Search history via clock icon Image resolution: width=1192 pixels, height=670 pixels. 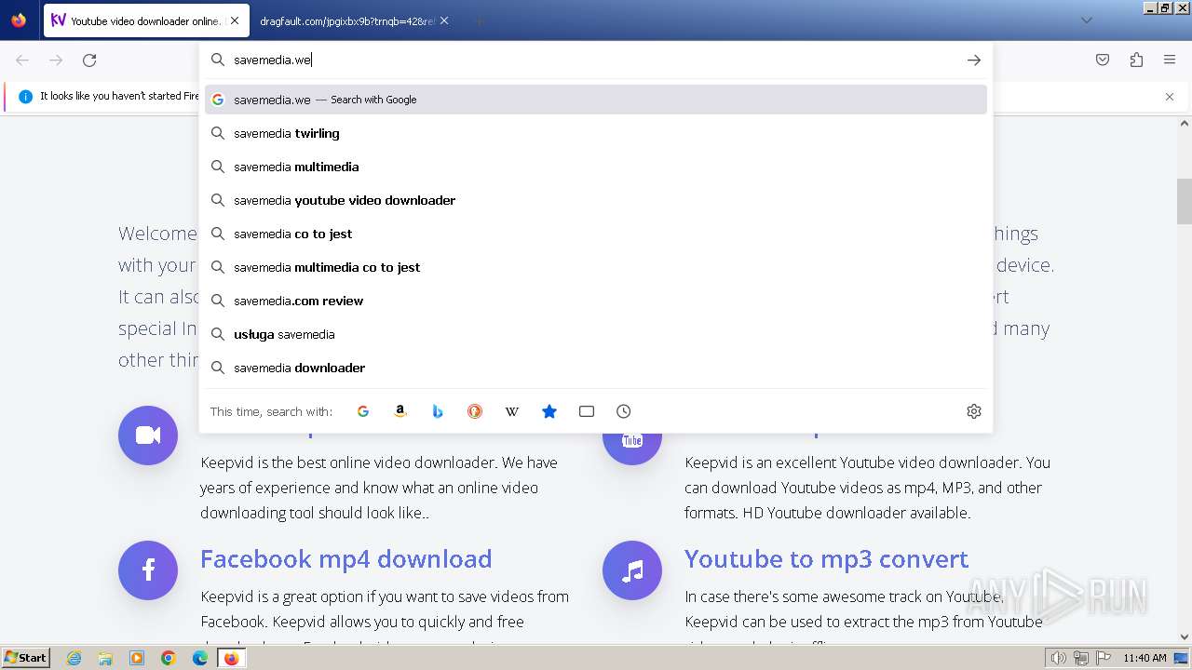pyautogui.click(x=624, y=411)
